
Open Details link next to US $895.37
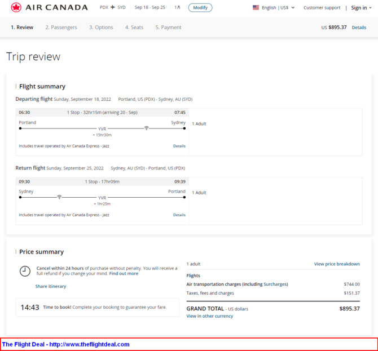point(359,28)
